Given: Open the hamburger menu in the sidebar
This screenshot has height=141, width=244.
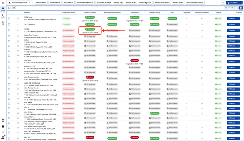Looking at the screenshot, I should 3,3.
